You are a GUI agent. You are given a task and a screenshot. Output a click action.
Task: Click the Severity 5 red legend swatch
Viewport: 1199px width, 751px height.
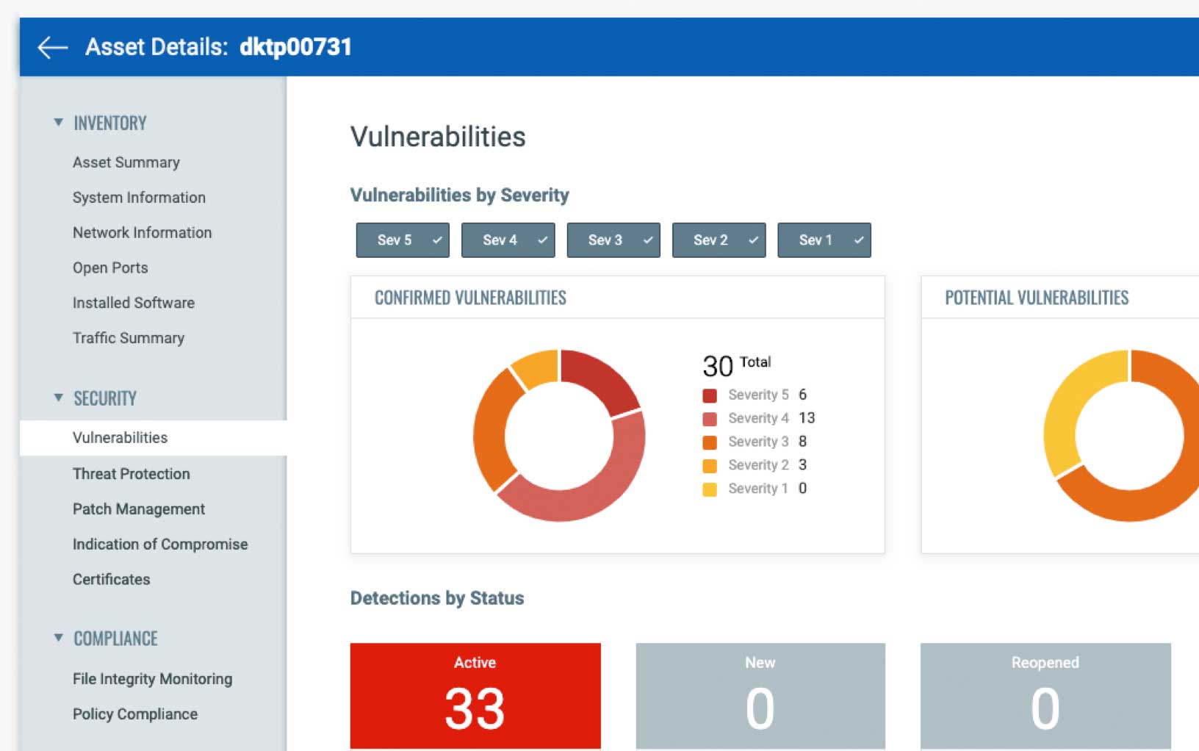709,395
